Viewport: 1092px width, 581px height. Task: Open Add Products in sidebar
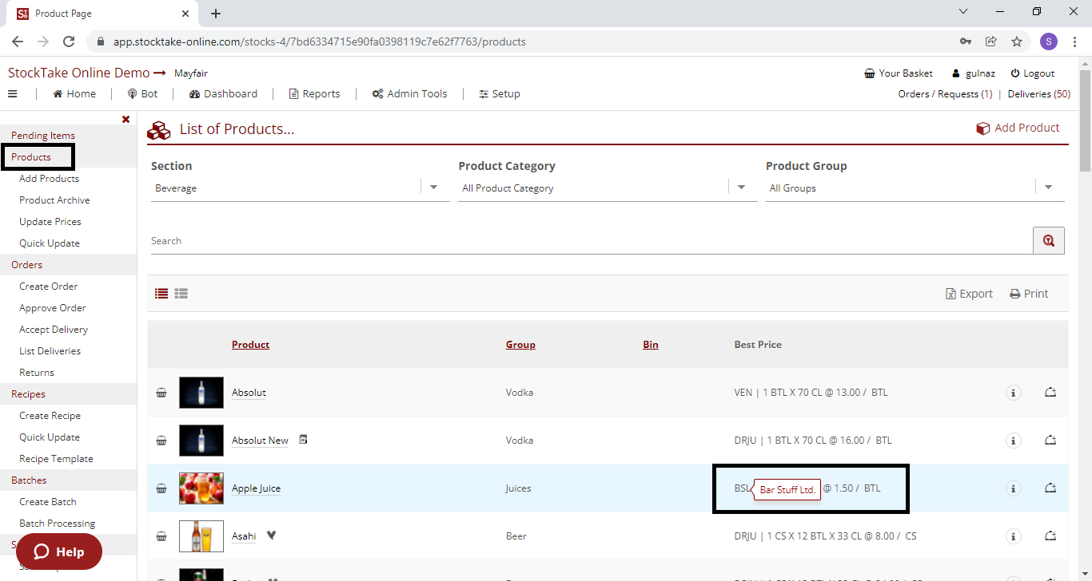click(49, 179)
